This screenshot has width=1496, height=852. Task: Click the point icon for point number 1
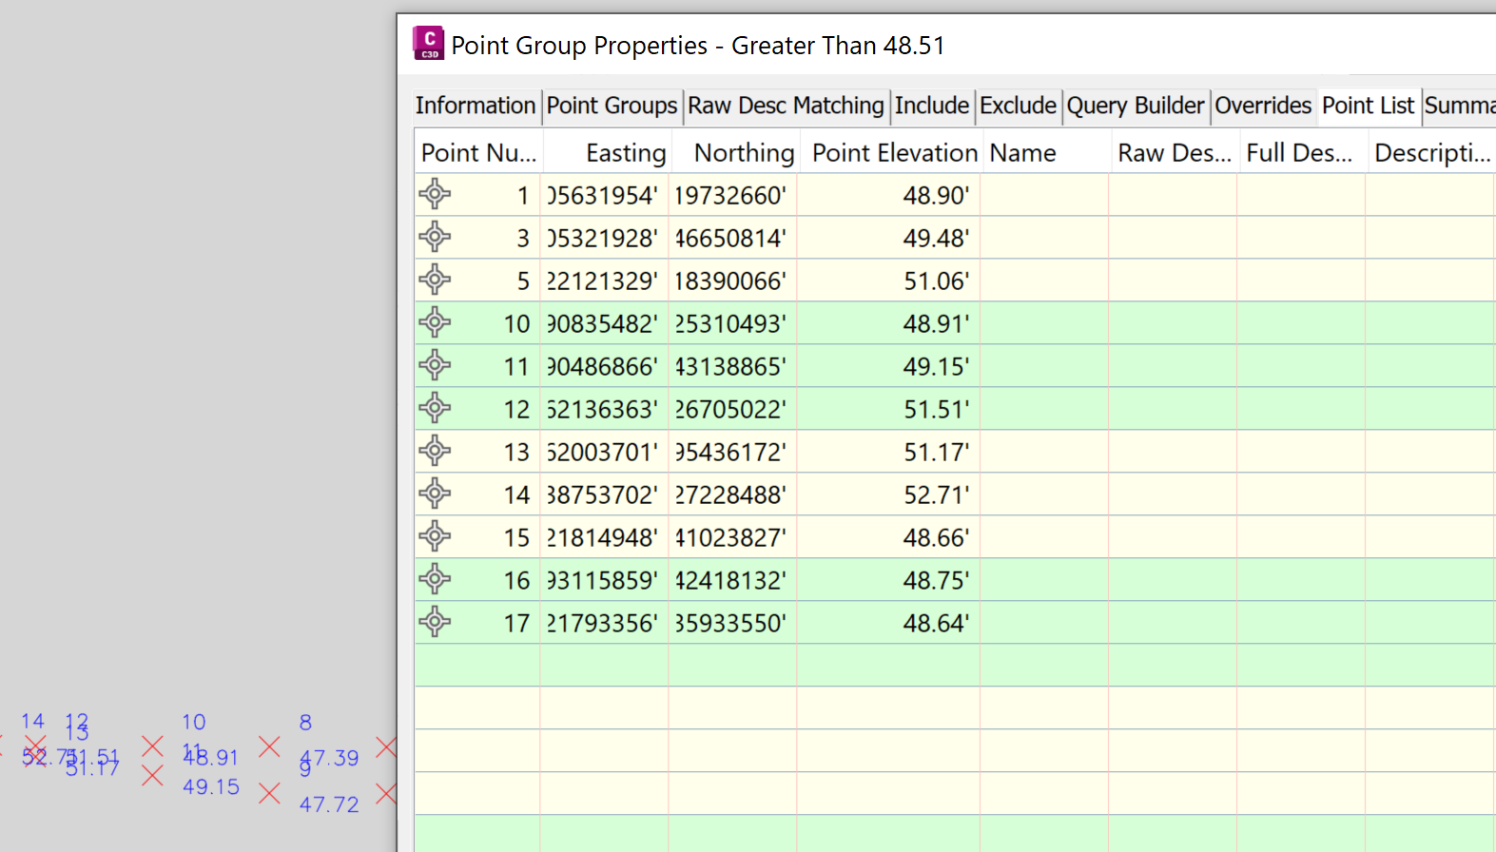pos(435,194)
